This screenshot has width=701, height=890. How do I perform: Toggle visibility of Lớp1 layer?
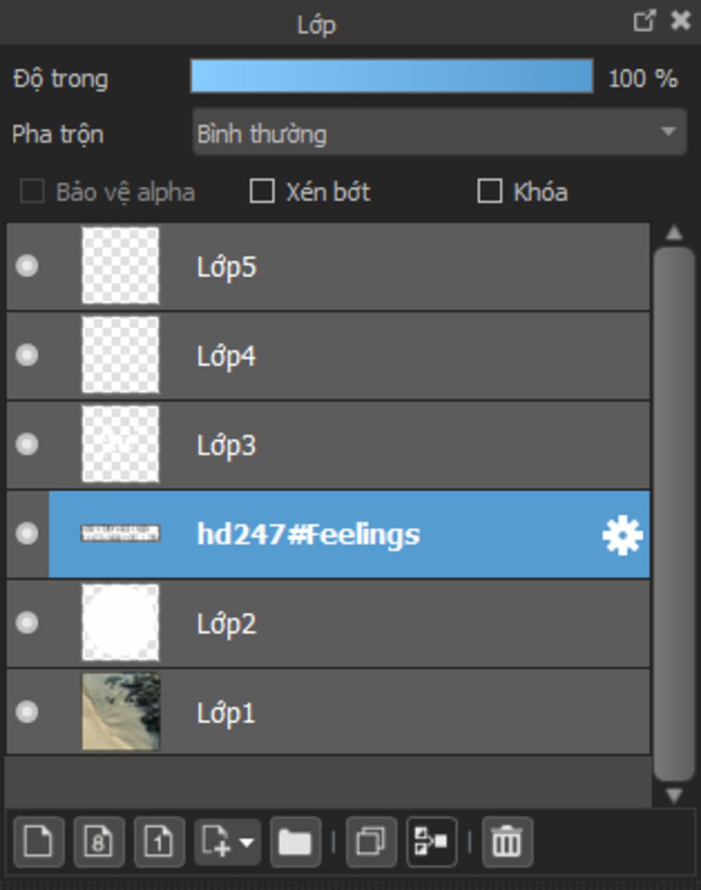pyautogui.click(x=27, y=711)
